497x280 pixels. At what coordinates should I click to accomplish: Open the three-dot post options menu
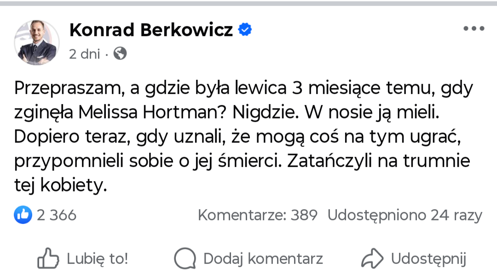click(x=474, y=28)
